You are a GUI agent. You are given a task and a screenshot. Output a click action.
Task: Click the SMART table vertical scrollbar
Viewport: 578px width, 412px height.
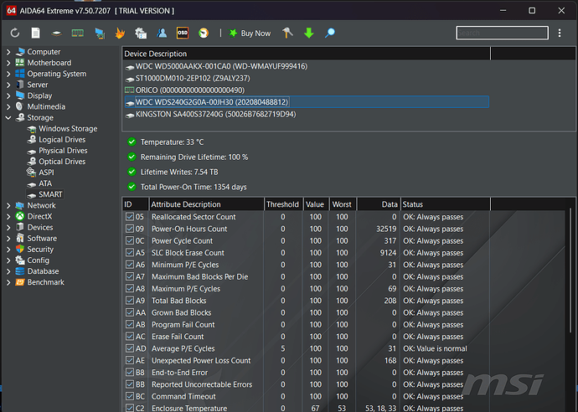pos(570,270)
